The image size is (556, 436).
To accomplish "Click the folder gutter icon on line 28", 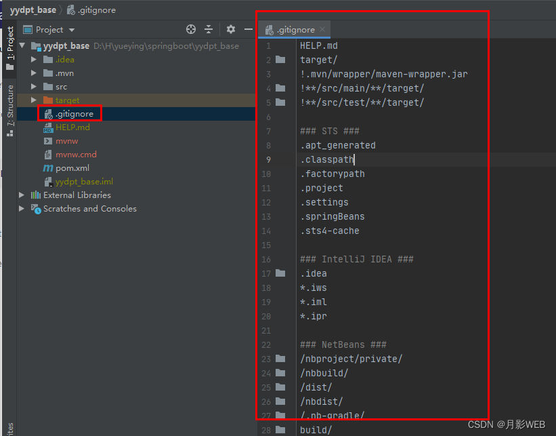I will click(x=280, y=430).
